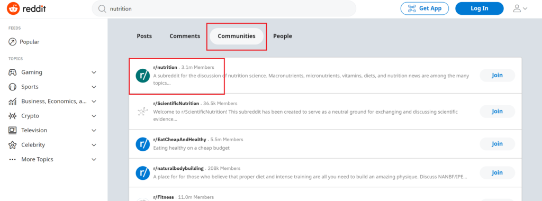Image resolution: width=542 pixels, height=201 pixels.
Task: Click the Television topic label
Action: (x=34, y=130)
